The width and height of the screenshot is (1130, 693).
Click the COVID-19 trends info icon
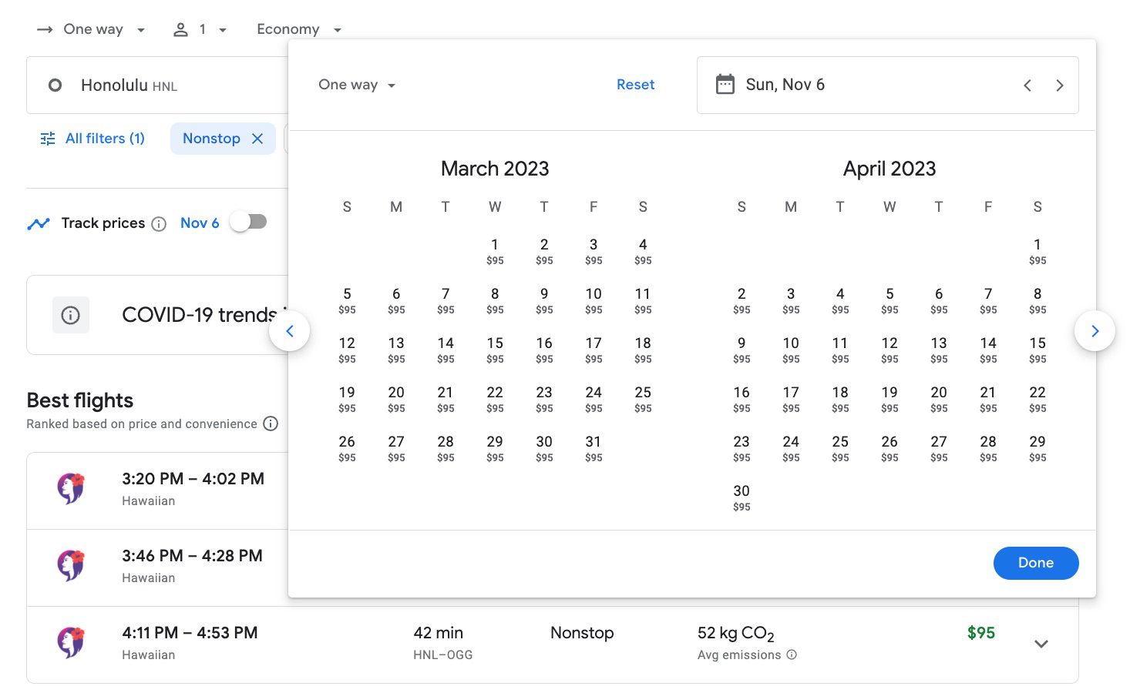(70, 315)
